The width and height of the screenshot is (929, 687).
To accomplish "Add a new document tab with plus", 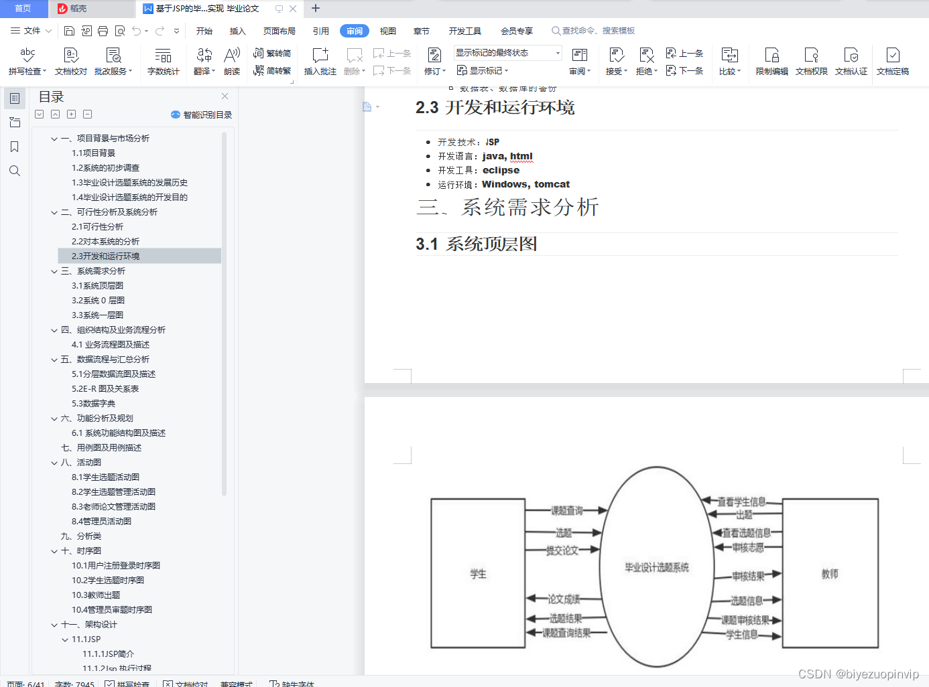I will (x=316, y=9).
